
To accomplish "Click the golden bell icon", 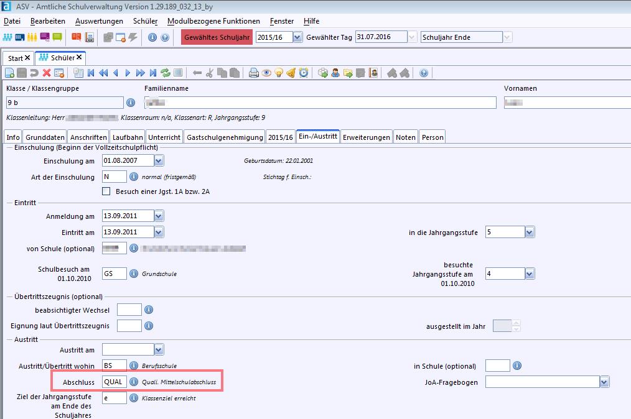I will 291,73.
